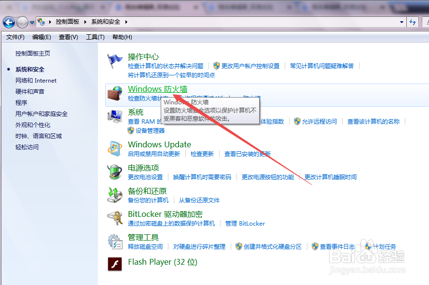Open 电源选项 heading link
This screenshot has width=429, height=285.
pyautogui.click(x=143, y=168)
